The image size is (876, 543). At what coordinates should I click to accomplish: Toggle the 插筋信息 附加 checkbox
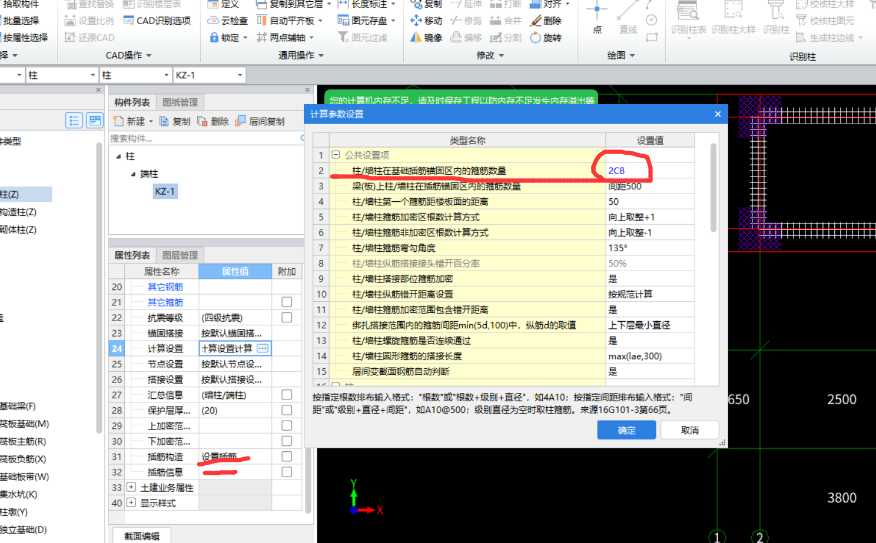(287, 472)
